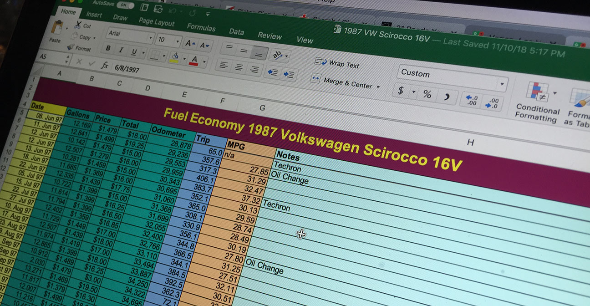Toggle Bold formatting
The image size is (590, 306).
108,49
